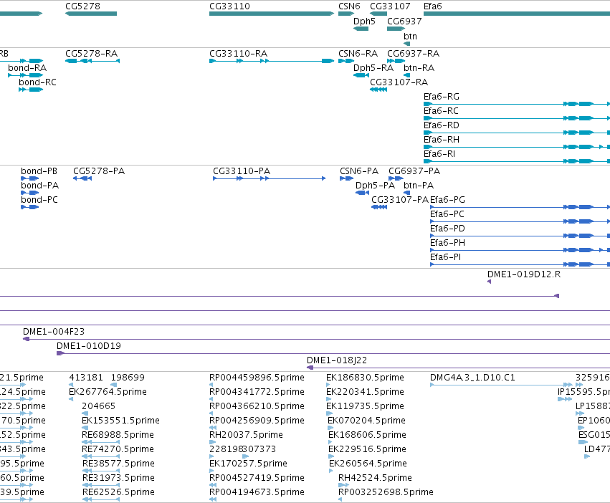
Task: Click the Efa6-PG protein label
Action: (x=447, y=200)
